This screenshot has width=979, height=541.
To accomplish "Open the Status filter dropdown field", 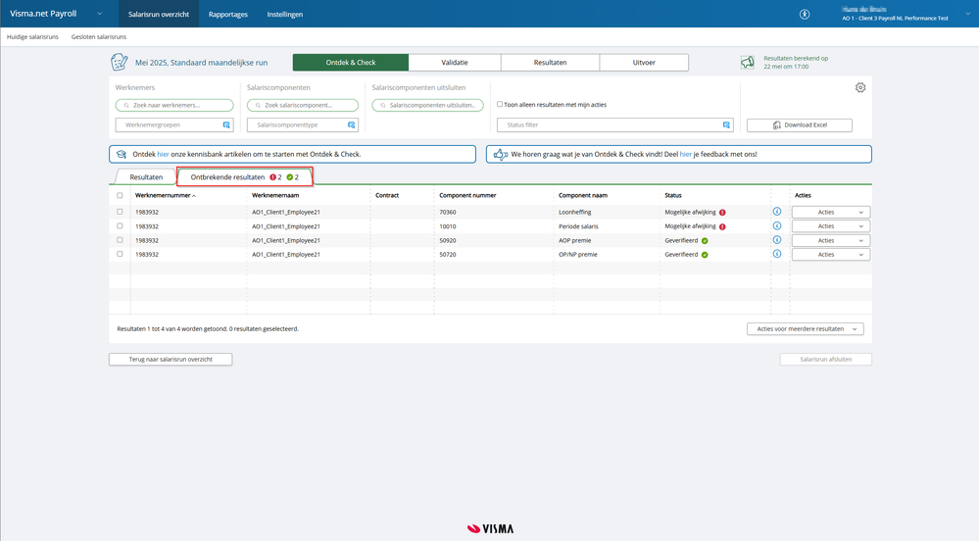I will tap(615, 124).
